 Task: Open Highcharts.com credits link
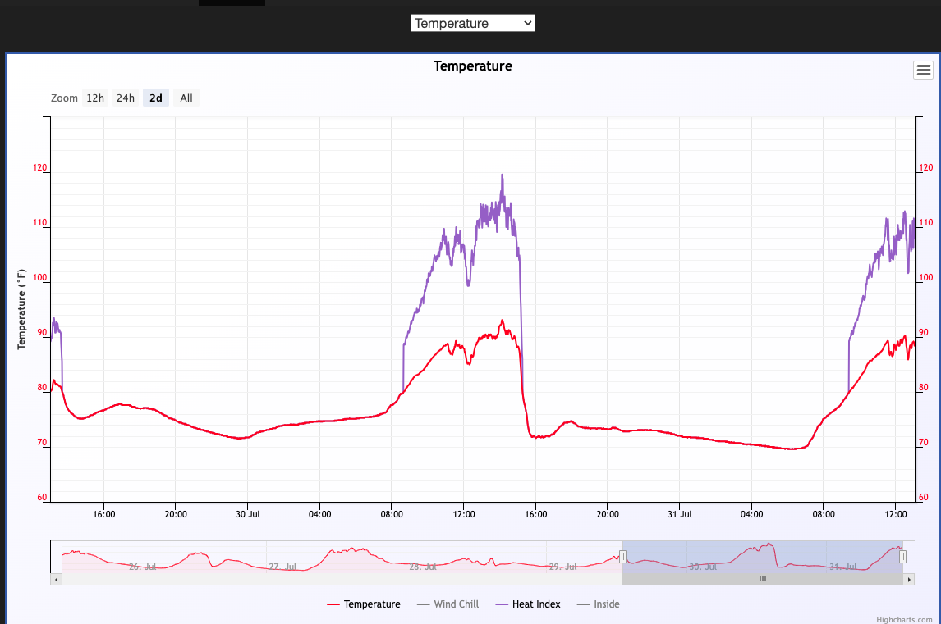coord(904,619)
